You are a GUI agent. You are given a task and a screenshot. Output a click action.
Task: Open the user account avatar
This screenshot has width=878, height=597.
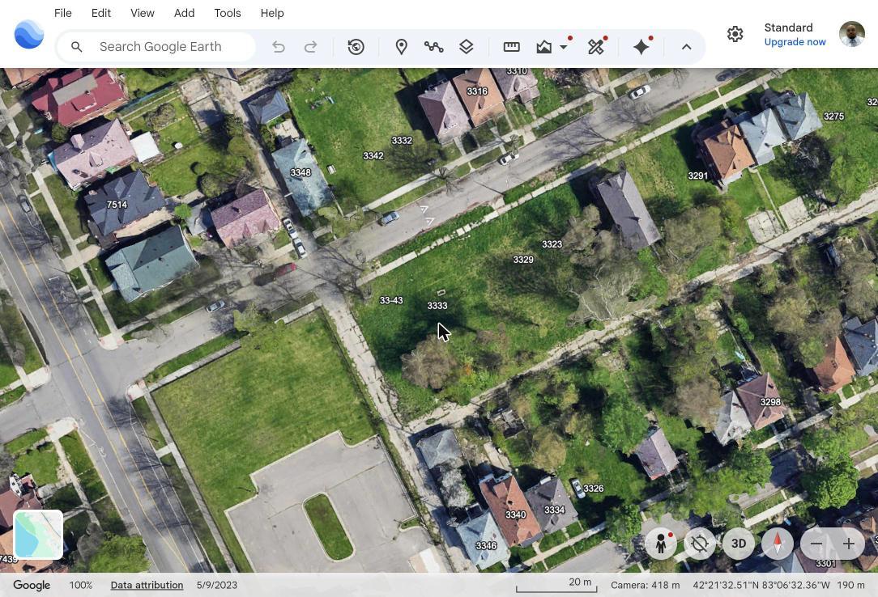click(x=852, y=34)
